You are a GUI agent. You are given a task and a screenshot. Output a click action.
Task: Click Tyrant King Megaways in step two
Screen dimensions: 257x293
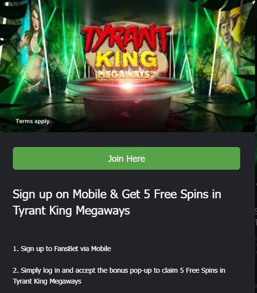tap(47, 281)
